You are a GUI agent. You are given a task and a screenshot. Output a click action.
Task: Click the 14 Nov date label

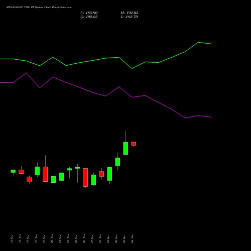point(20,238)
